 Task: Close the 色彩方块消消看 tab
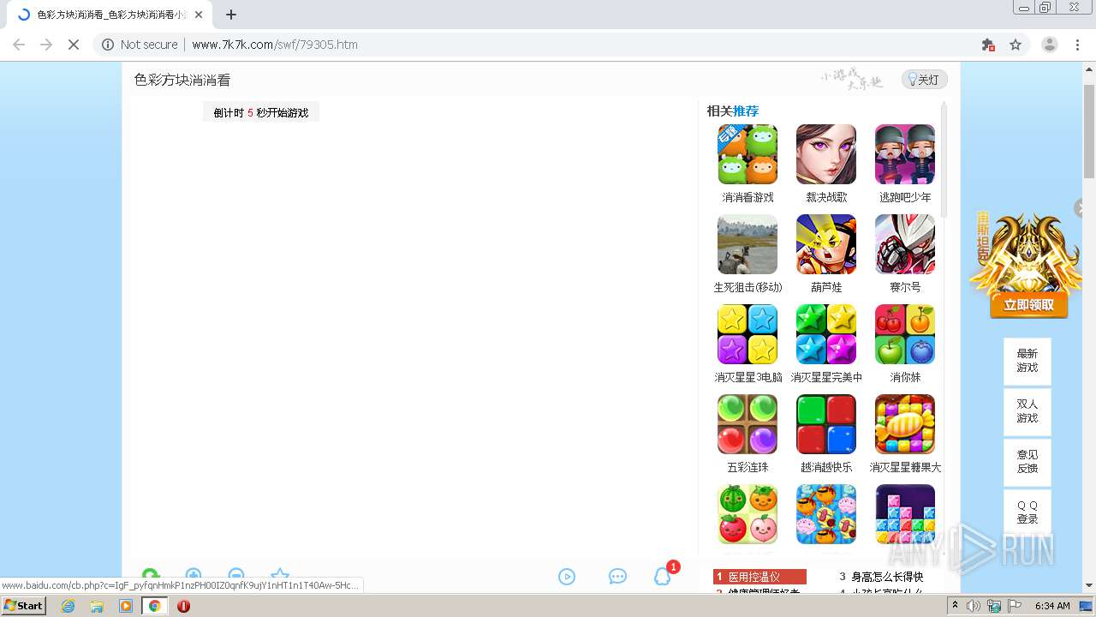coord(199,15)
